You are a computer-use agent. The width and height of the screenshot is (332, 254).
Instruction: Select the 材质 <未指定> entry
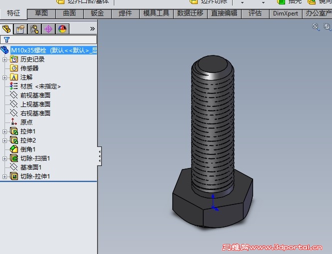pos(40,86)
